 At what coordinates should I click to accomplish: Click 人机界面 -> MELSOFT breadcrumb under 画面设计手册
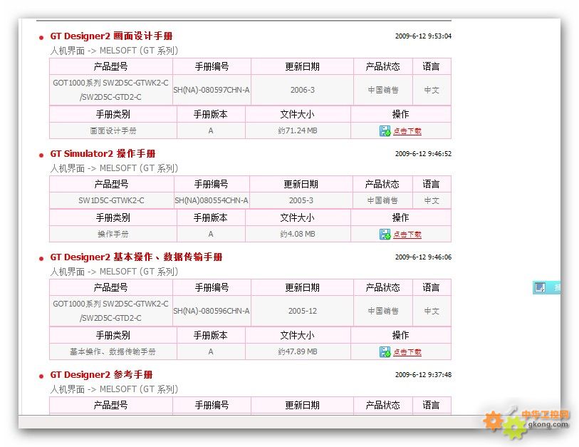(114, 51)
